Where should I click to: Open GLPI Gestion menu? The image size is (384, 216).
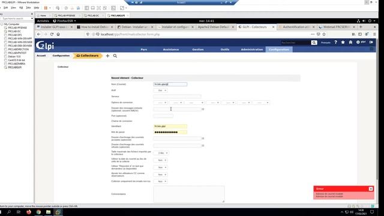tap(198, 49)
